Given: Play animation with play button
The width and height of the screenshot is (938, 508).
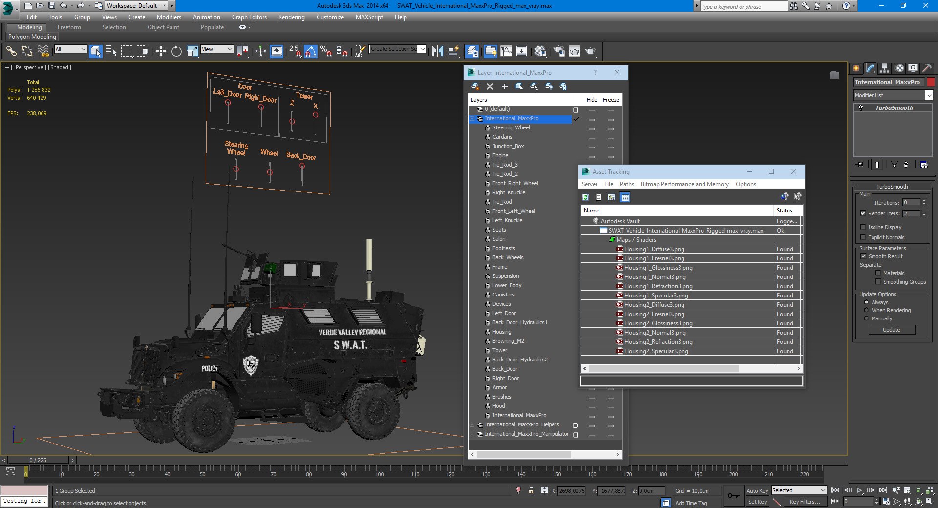Looking at the screenshot, I should (x=859, y=490).
